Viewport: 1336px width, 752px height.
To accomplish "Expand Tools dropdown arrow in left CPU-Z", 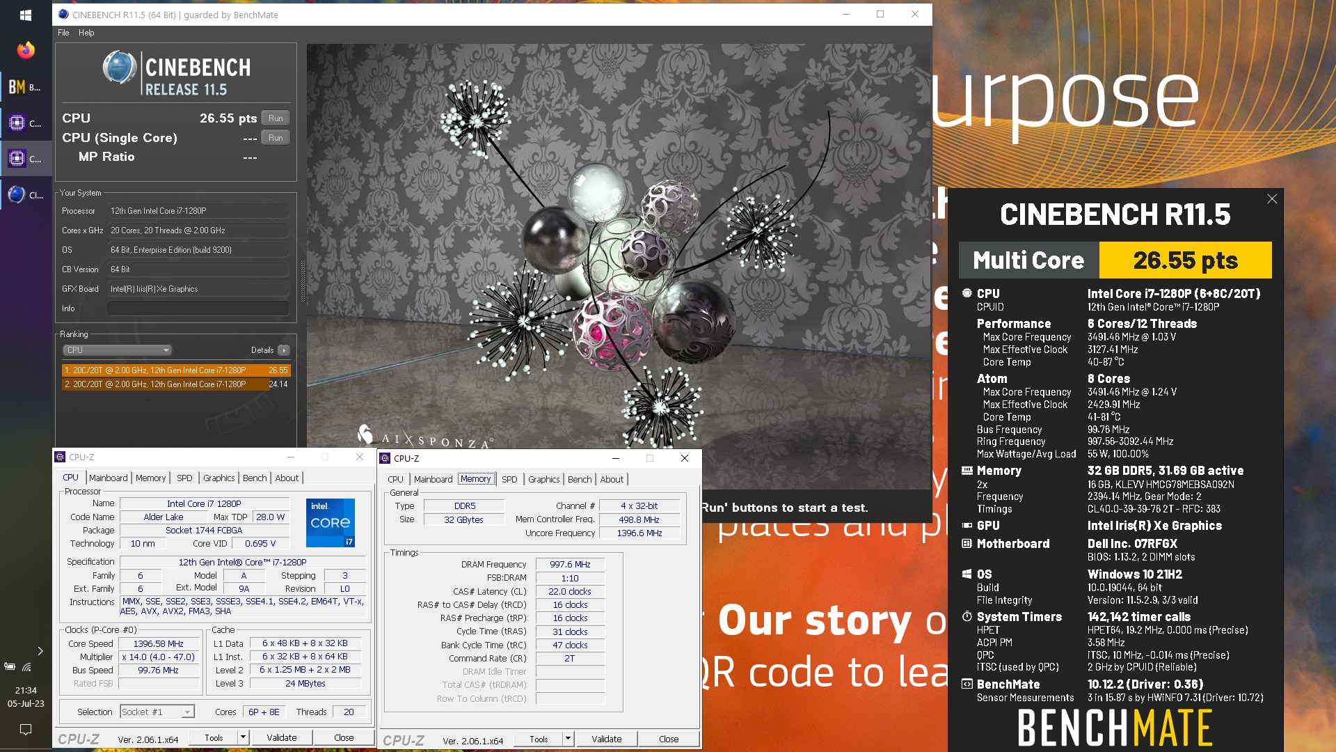I will click(x=243, y=737).
